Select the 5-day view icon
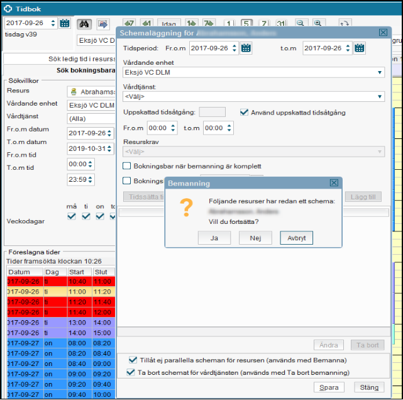 pos(246,23)
